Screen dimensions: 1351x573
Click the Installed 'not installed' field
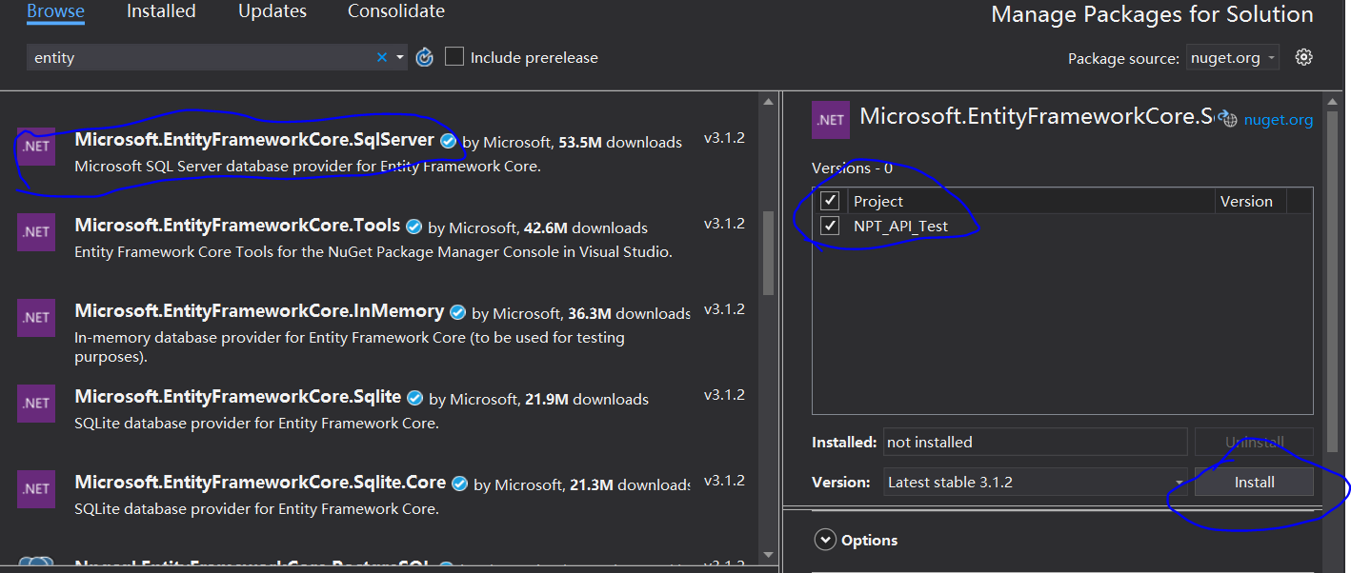[1035, 442]
